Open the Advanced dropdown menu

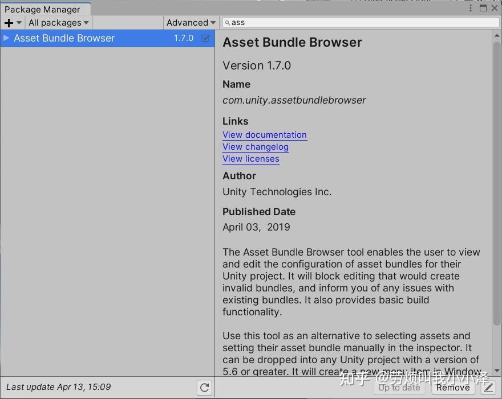pos(191,23)
